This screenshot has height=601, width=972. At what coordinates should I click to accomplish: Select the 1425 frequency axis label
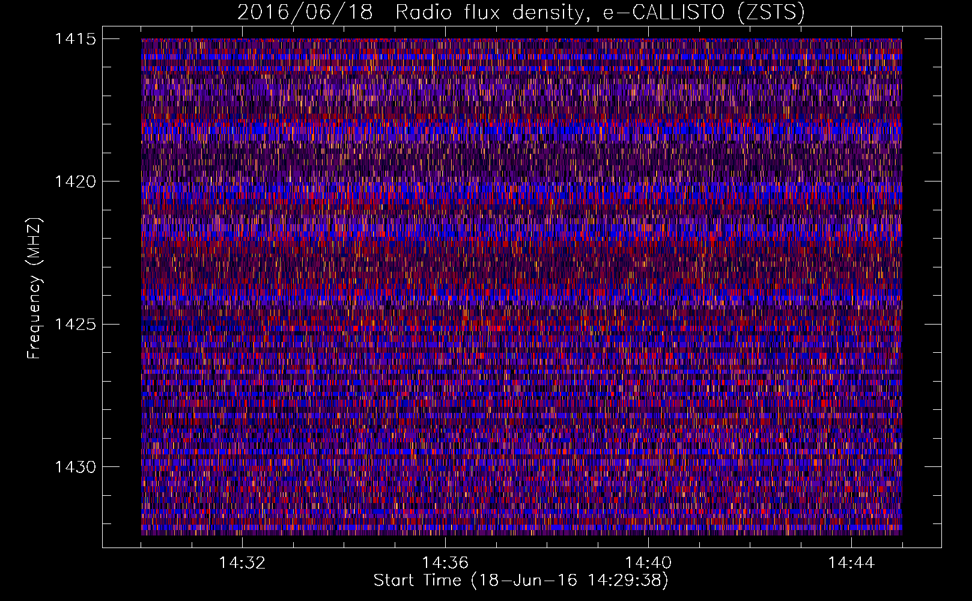point(75,325)
